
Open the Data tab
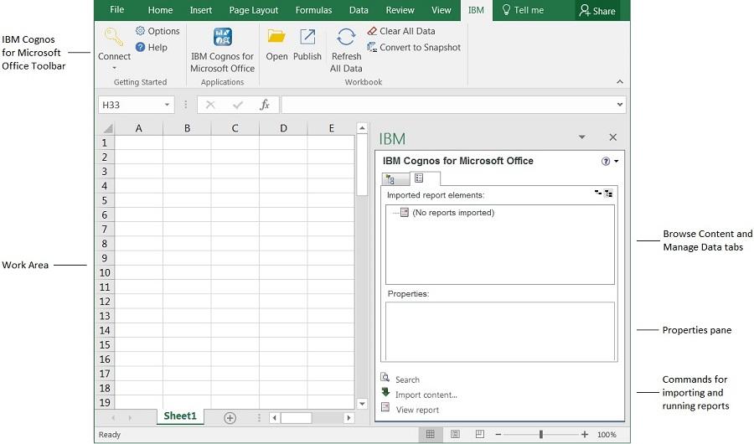tap(359, 10)
